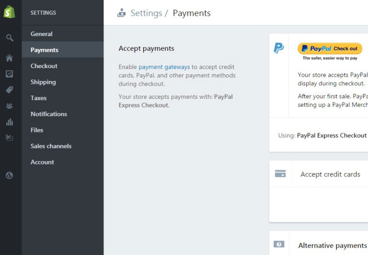Open Discounts via scissors icon

[x=10, y=138]
